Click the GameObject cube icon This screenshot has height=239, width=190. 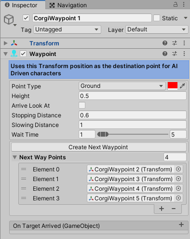click(x=9, y=19)
